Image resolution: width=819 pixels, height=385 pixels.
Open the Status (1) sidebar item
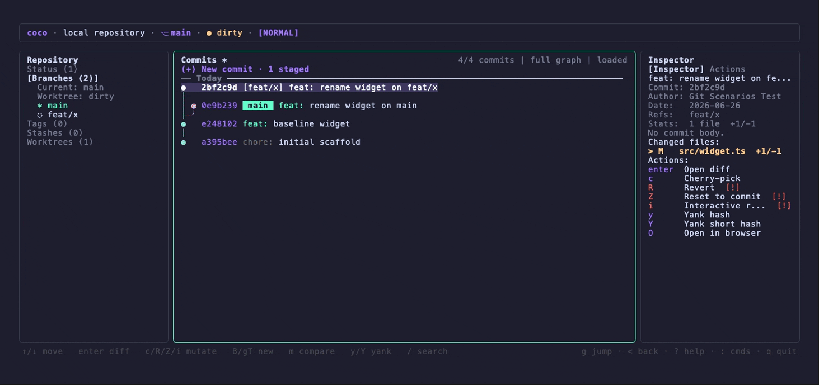point(53,69)
